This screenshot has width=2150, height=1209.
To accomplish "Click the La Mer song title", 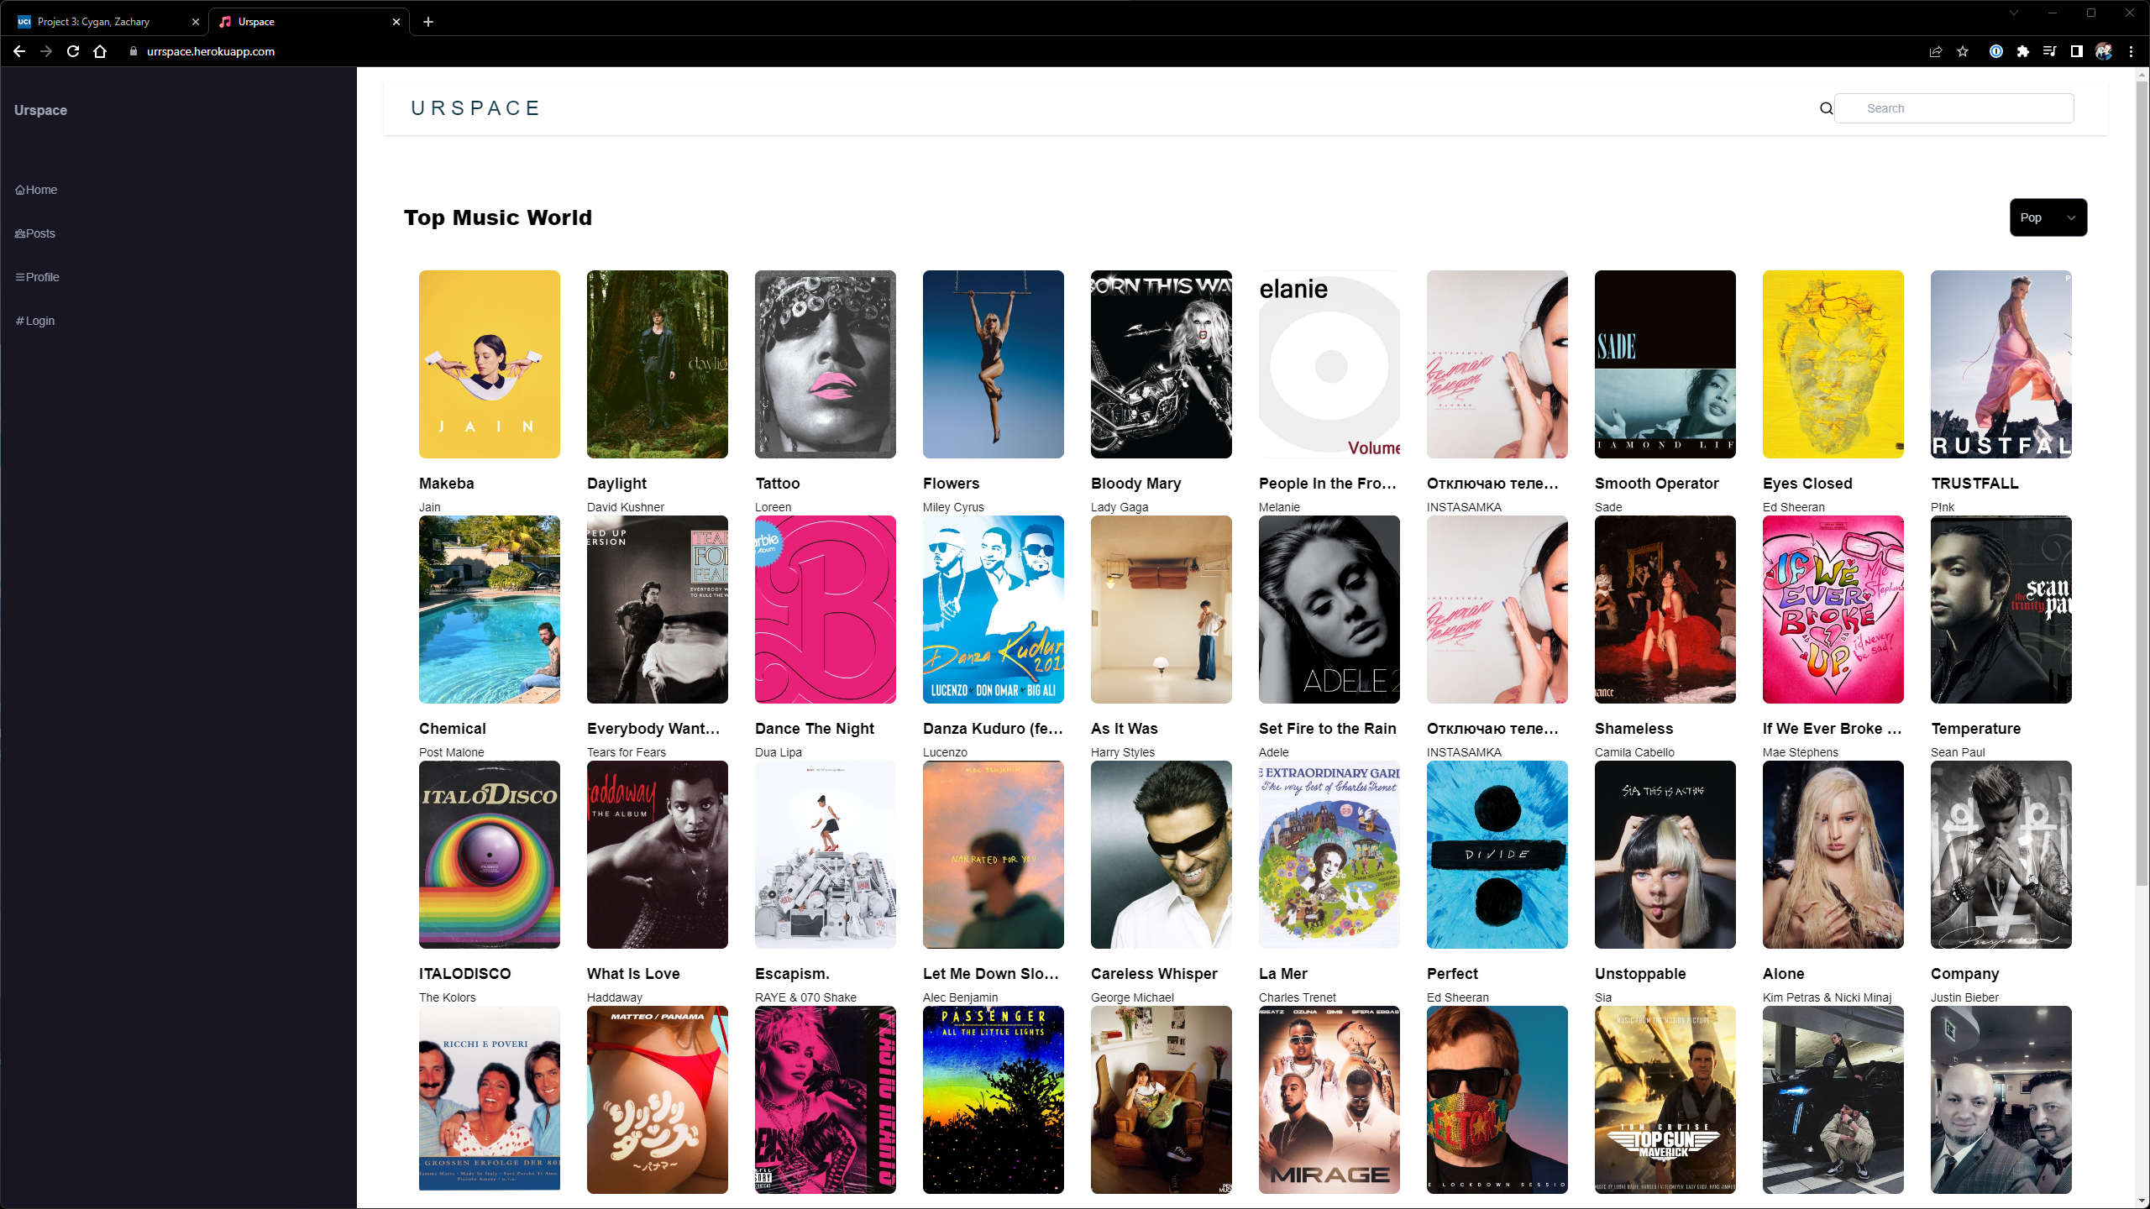I will 1283,974.
